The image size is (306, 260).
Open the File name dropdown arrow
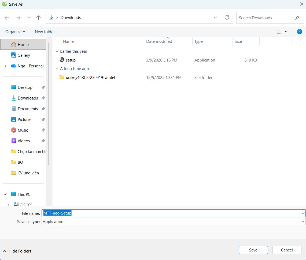pos(303,213)
